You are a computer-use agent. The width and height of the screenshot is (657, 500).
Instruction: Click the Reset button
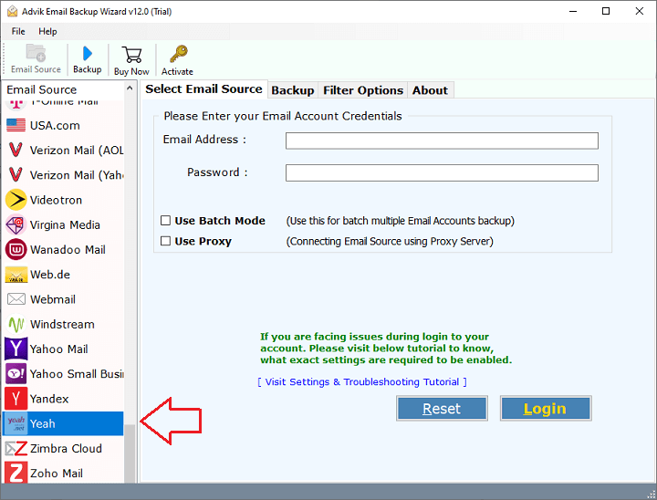point(442,408)
